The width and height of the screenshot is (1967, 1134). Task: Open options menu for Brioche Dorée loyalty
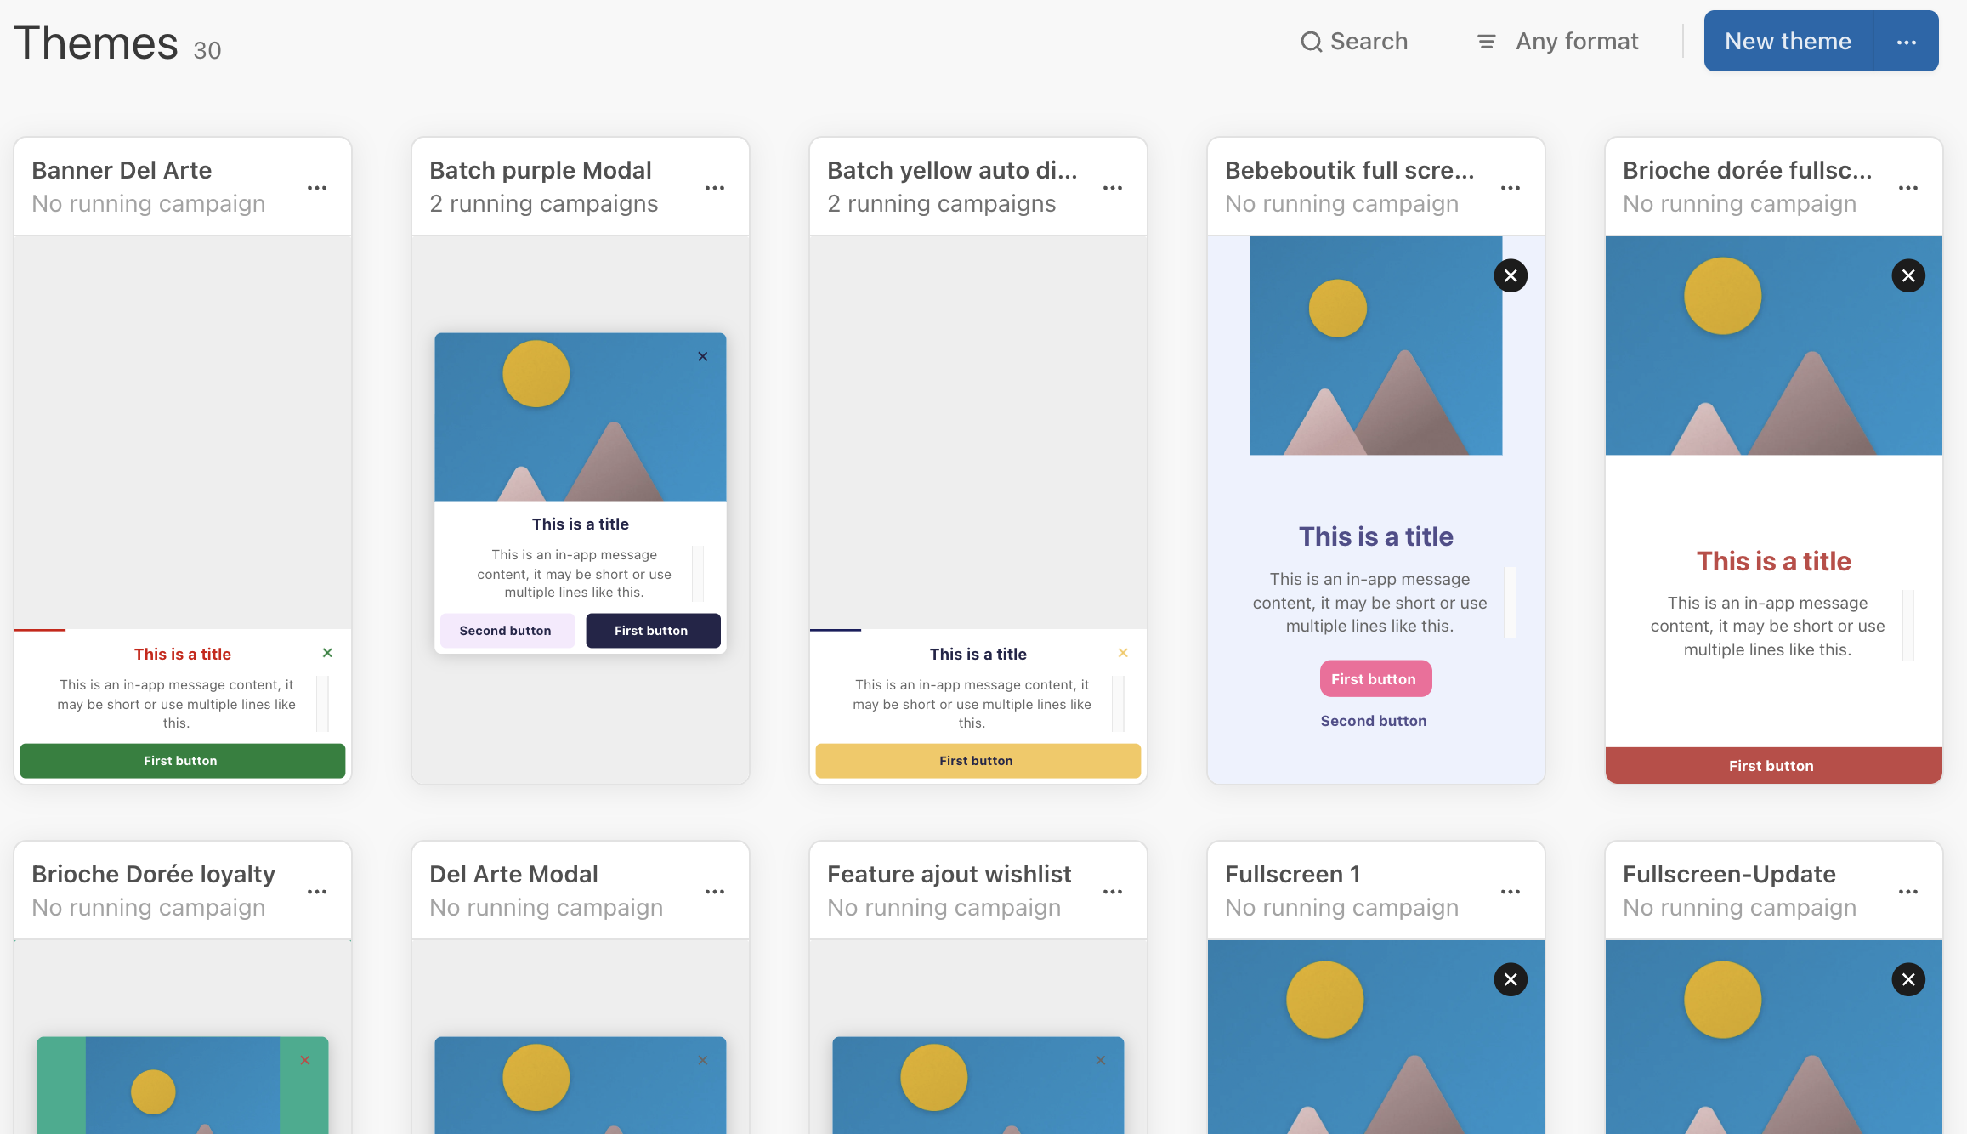pos(317,892)
